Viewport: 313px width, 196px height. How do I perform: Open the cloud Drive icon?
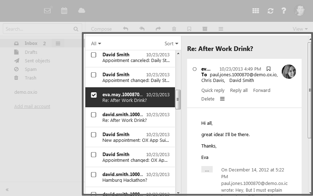pyautogui.click(x=82, y=10)
